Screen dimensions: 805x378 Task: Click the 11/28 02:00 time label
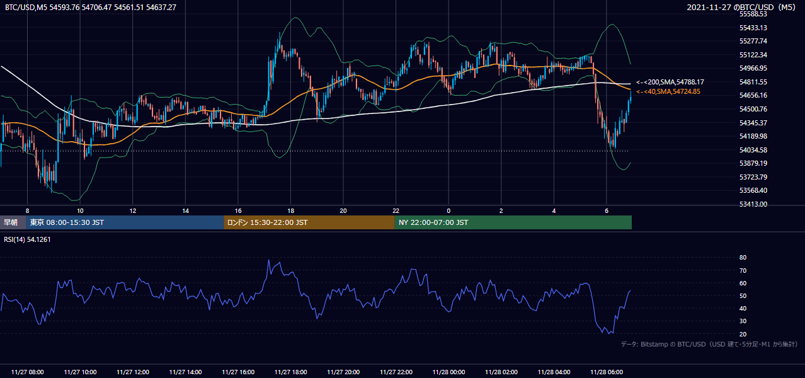pyautogui.click(x=501, y=372)
